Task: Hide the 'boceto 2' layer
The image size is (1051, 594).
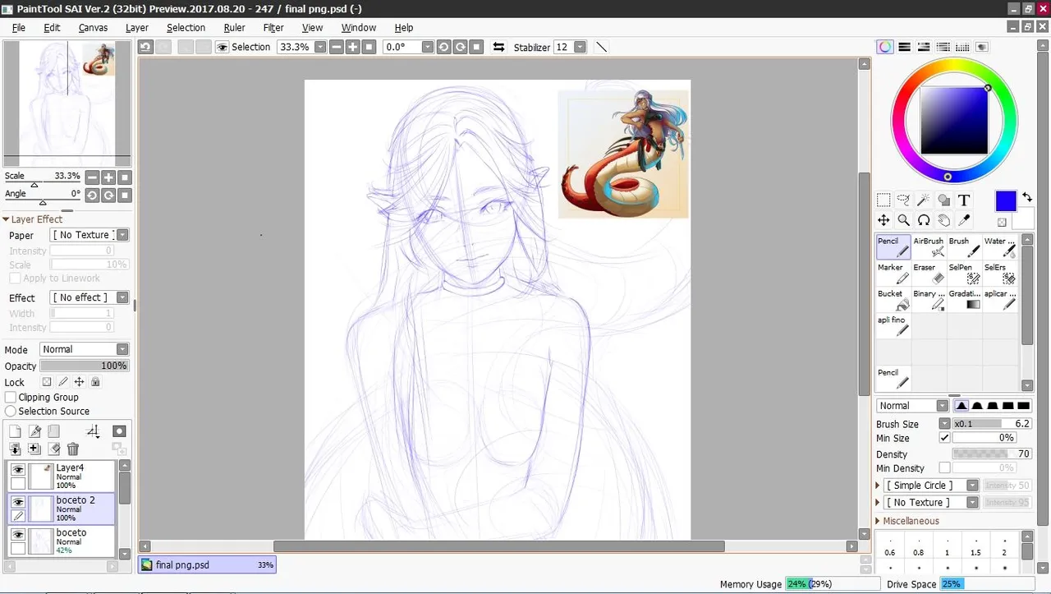Action: [17, 501]
